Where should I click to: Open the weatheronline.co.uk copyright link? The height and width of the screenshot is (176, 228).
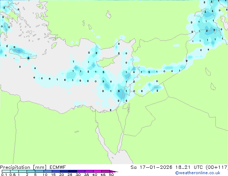click(198, 173)
